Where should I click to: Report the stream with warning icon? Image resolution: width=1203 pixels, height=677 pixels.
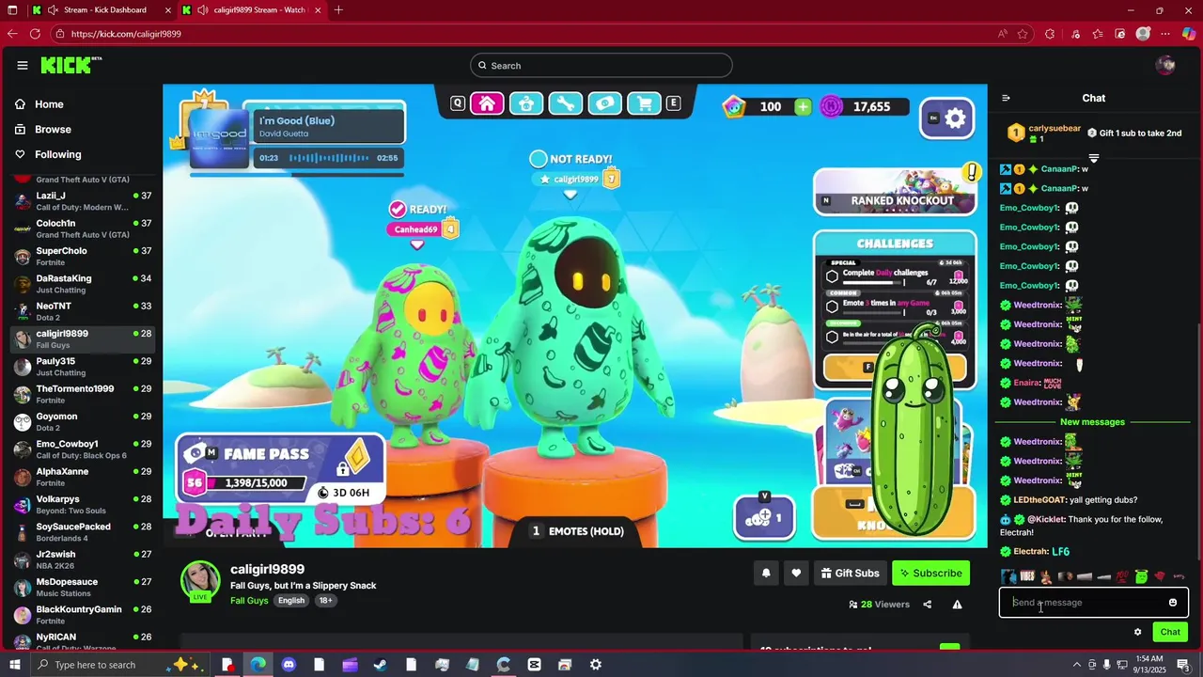[x=957, y=605]
